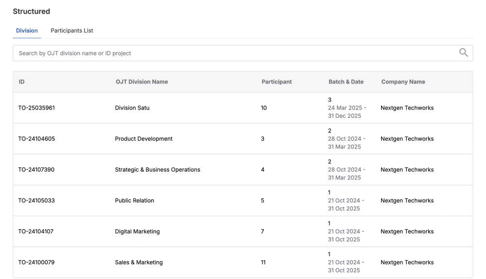Viewport: 486px width, 279px height.
Task: Open Strategic & Business Operations division
Action: pyautogui.click(x=157, y=170)
